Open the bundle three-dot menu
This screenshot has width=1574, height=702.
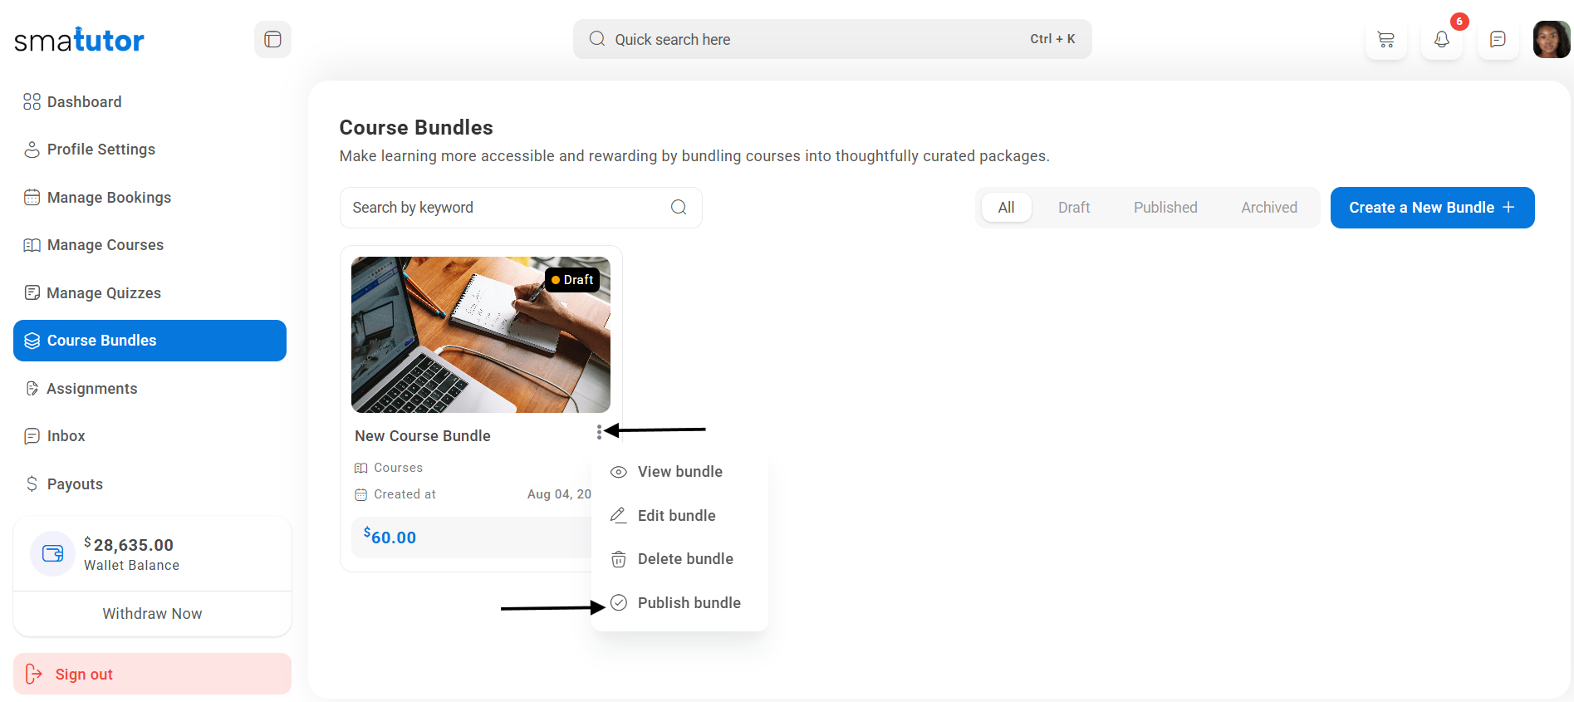[x=599, y=432]
